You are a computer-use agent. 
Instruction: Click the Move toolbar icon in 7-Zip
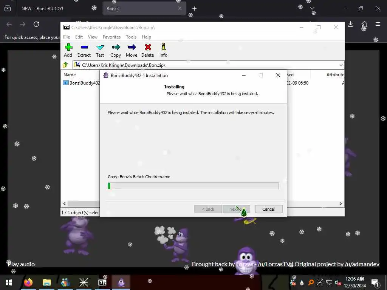click(132, 50)
